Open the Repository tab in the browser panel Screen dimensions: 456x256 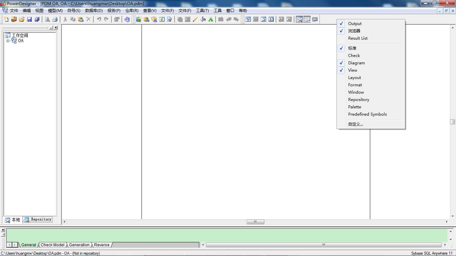pos(38,220)
